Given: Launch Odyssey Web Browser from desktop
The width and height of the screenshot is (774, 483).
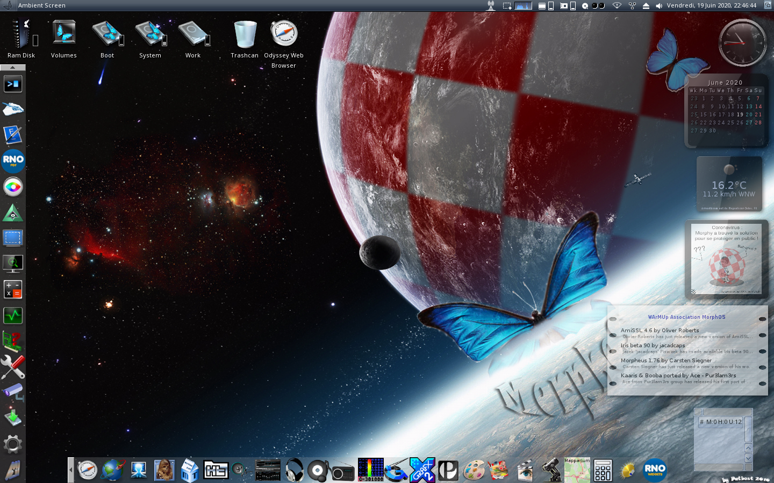Looking at the screenshot, I should pyautogui.click(x=284, y=33).
